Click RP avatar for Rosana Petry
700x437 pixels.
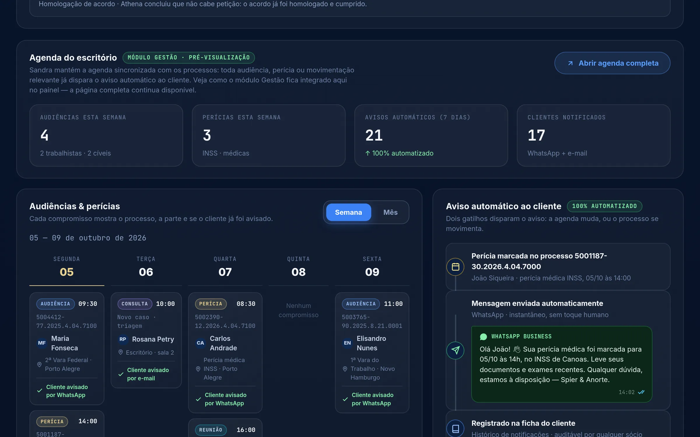point(123,339)
